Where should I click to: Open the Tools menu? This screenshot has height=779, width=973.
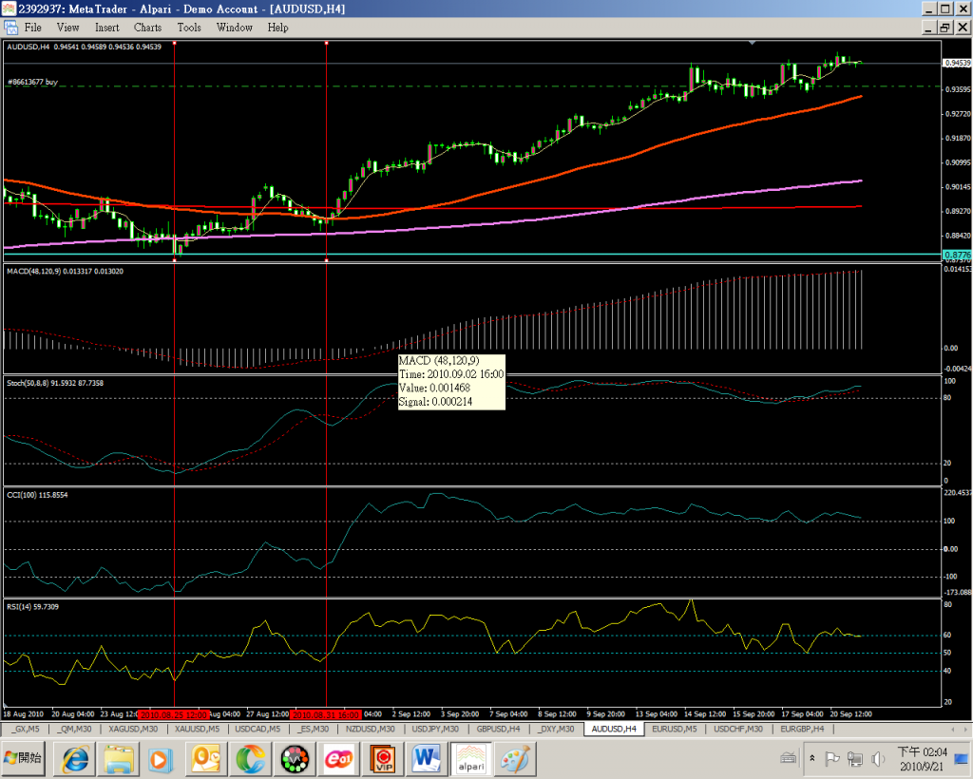189,28
